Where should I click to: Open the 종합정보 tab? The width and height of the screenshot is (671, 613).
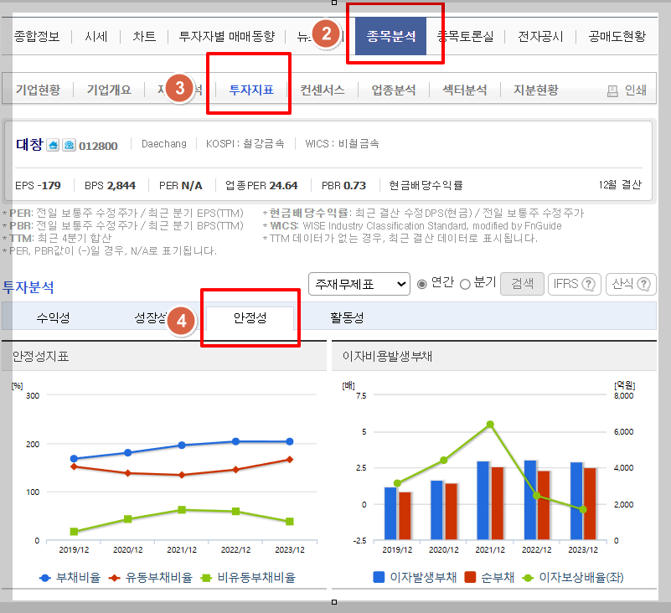(37, 36)
